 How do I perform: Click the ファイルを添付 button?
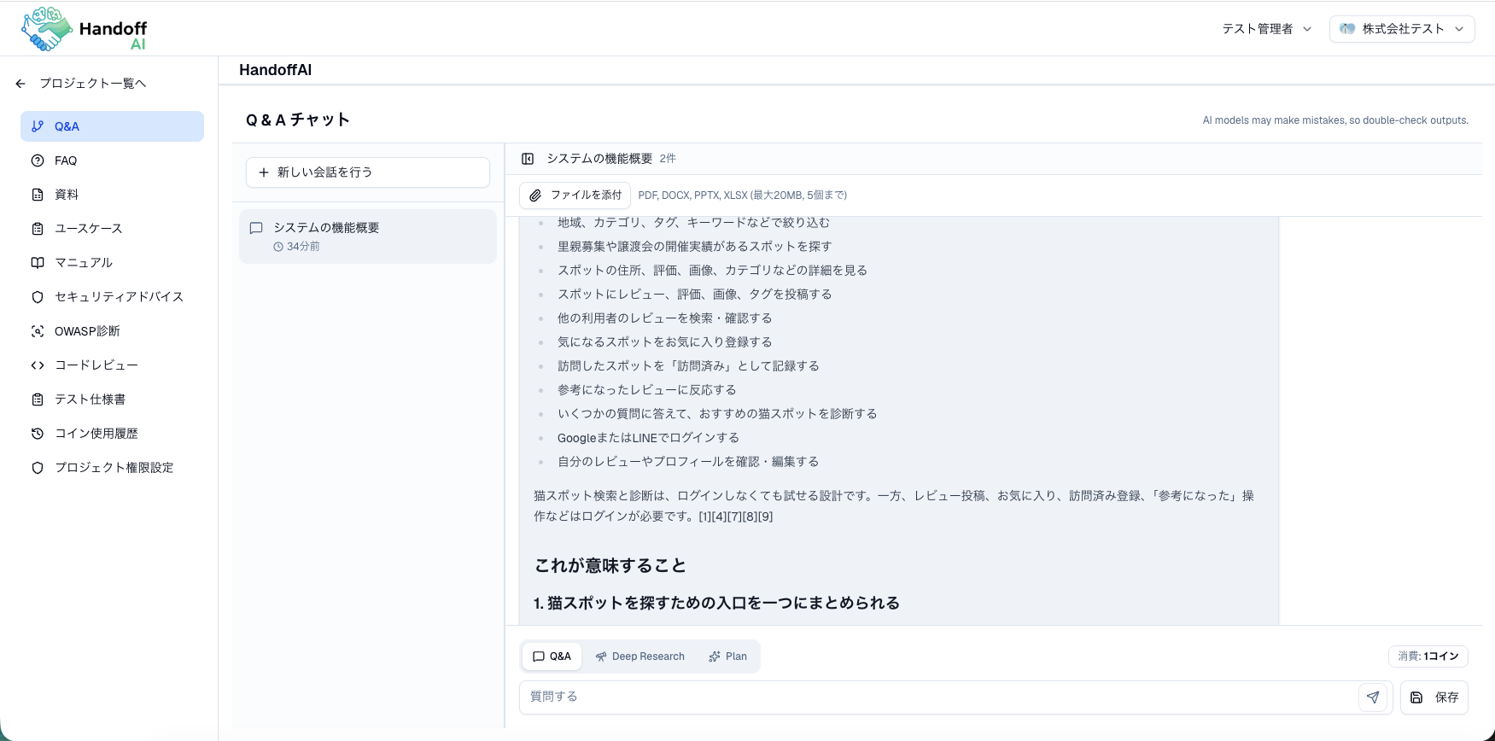click(575, 195)
